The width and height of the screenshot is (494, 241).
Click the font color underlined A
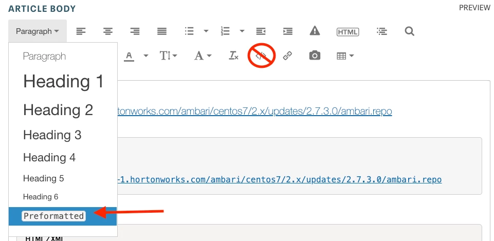point(129,57)
